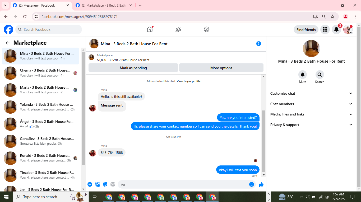Viewport: 361px width, 202px height.
Task: Open the account profile picture menu
Action: click(x=348, y=29)
